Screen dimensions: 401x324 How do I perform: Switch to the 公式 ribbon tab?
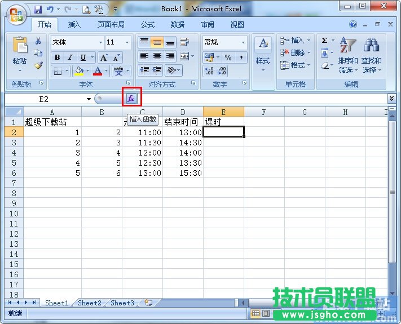(148, 25)
